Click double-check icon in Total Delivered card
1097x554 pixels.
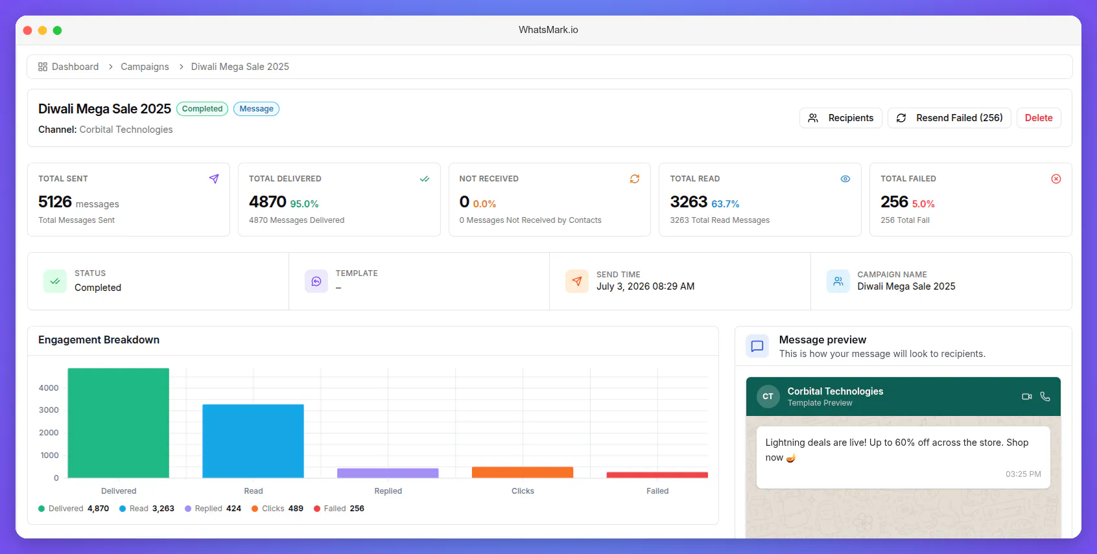click(x=425, y=179)
